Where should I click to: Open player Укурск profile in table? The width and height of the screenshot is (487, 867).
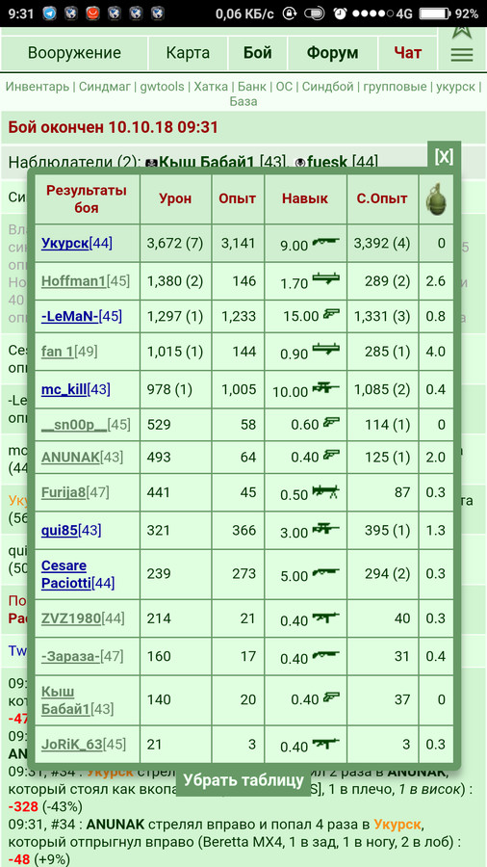point(65,243)
